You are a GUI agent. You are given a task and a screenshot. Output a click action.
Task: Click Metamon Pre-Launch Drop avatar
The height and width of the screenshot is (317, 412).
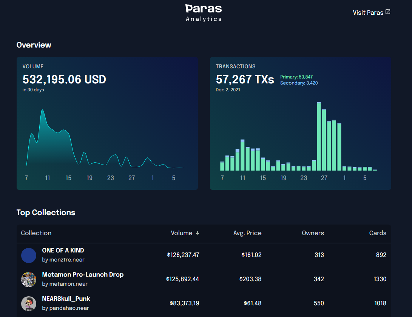[29, 279]
